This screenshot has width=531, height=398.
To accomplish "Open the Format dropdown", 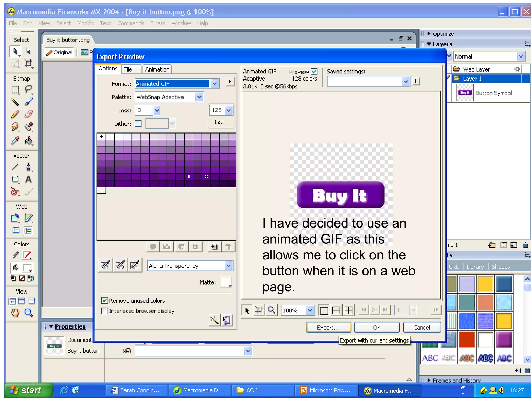I will pos(215,84).
